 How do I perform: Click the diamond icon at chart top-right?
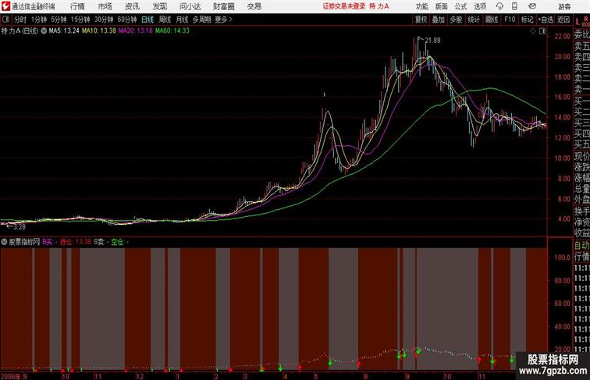533,31
